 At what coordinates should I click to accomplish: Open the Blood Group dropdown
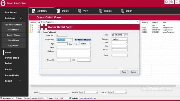point(71,40)
